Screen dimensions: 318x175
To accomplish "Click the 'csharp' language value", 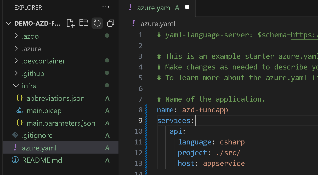I will pyautogui.click(x=232, y=142).
